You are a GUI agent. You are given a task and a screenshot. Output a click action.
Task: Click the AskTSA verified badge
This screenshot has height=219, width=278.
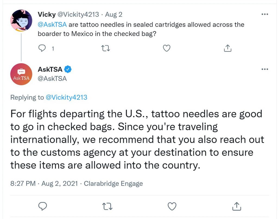click(x=68, y=69)
